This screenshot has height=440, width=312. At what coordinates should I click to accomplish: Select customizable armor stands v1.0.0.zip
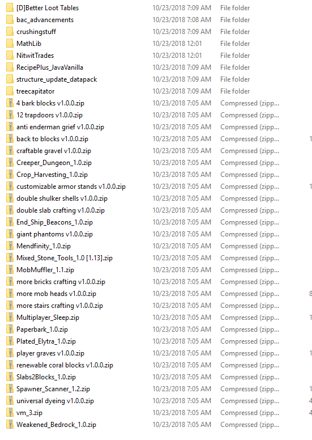tap(71, 187)
